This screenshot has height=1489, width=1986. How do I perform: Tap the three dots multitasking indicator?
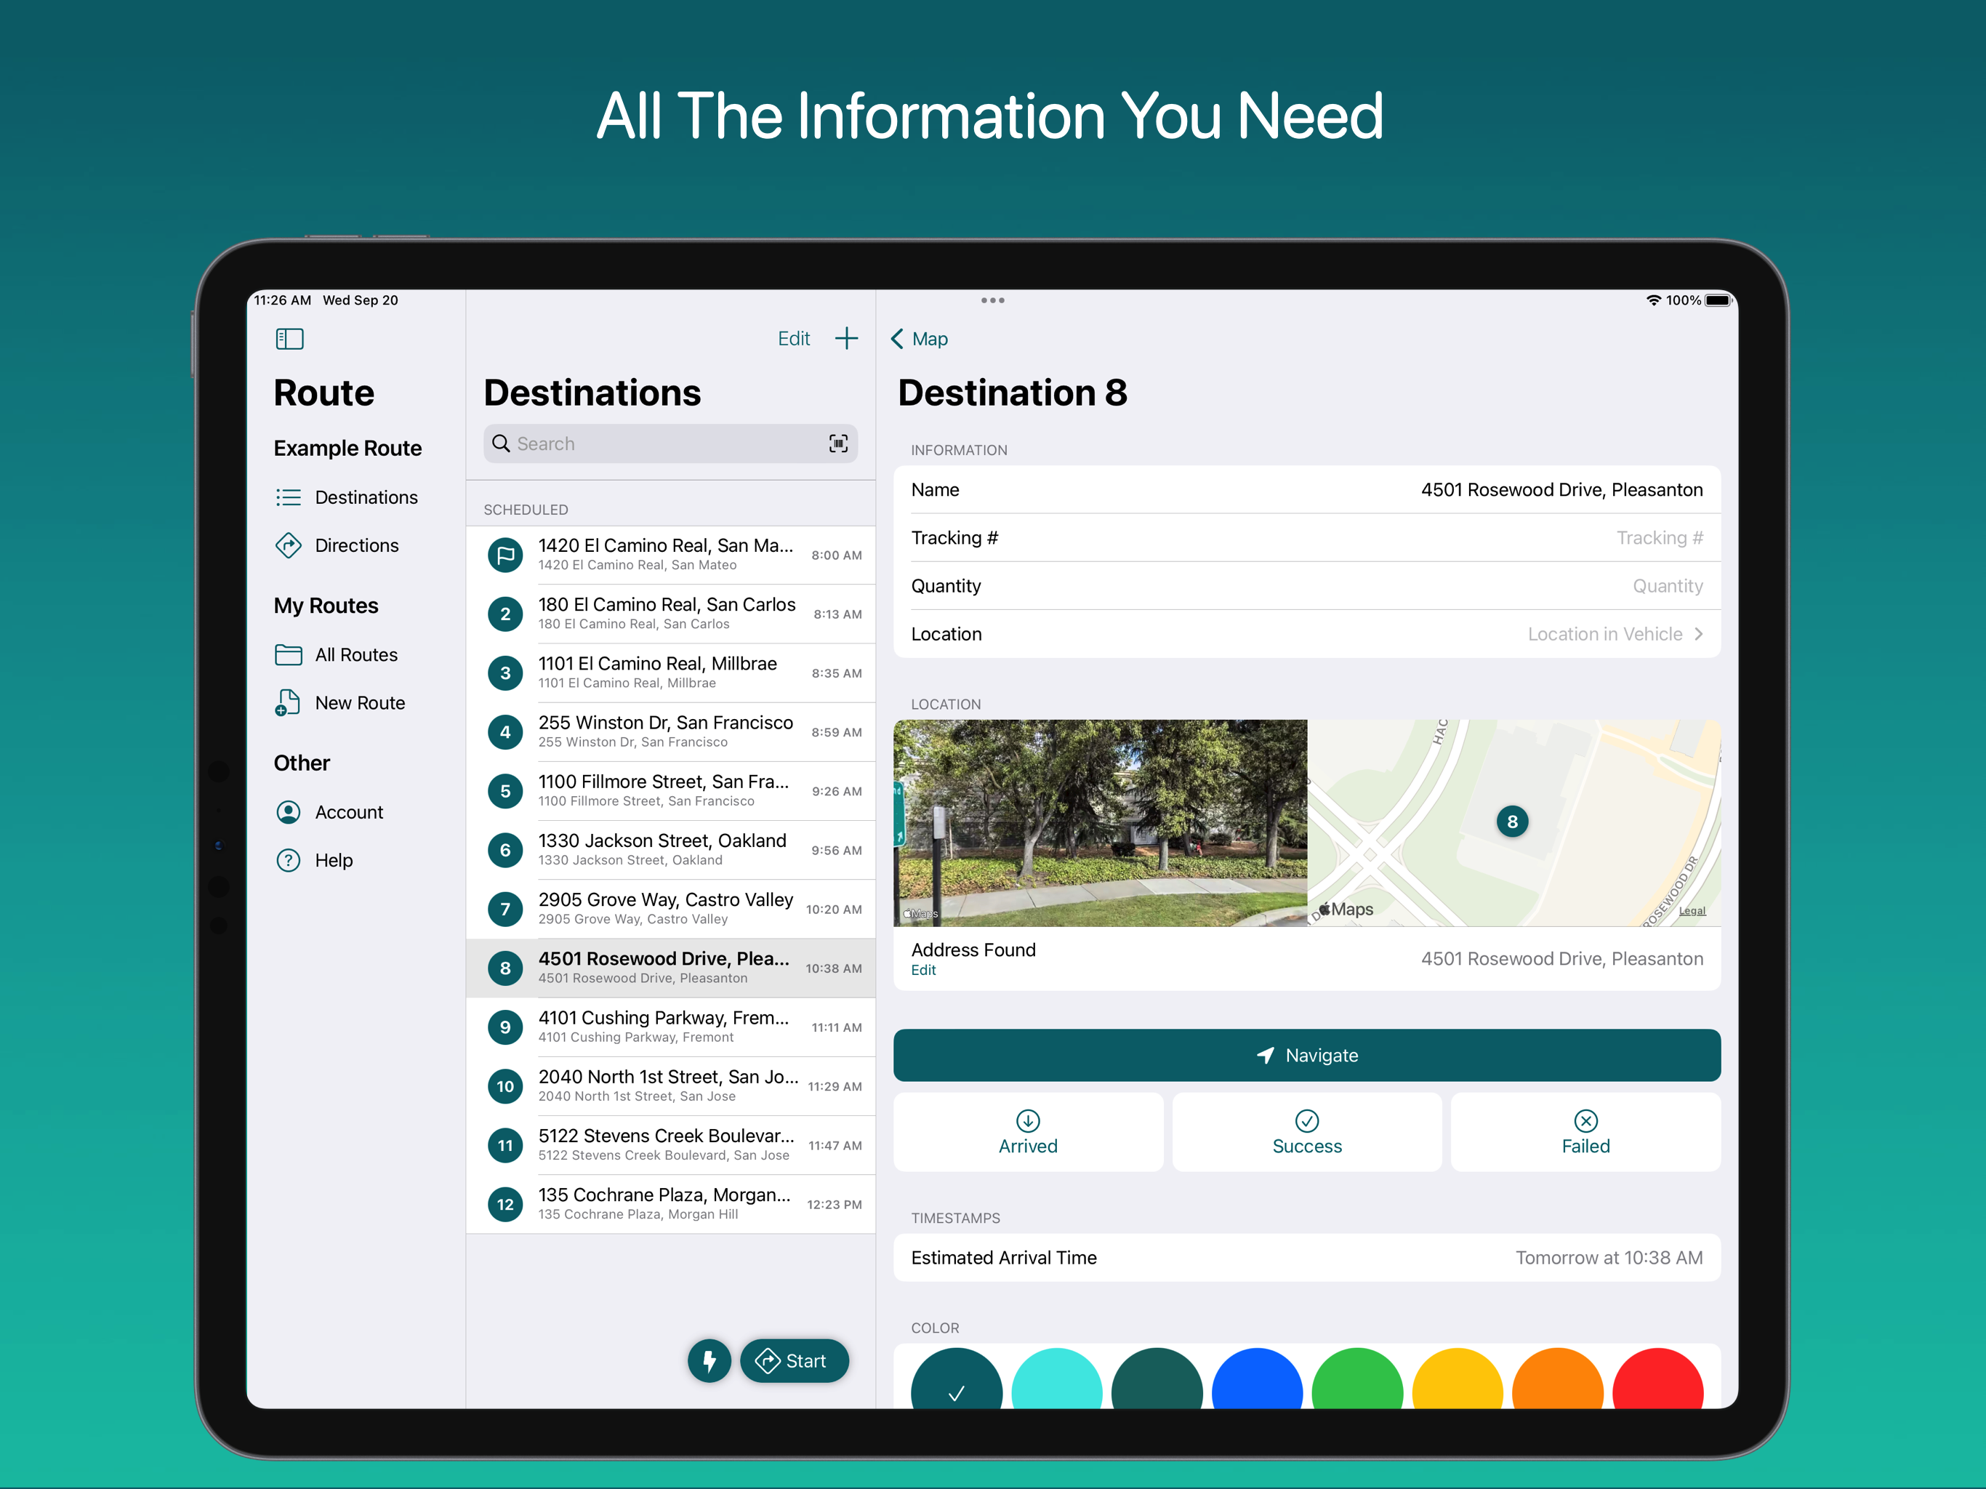pos(992,300)
